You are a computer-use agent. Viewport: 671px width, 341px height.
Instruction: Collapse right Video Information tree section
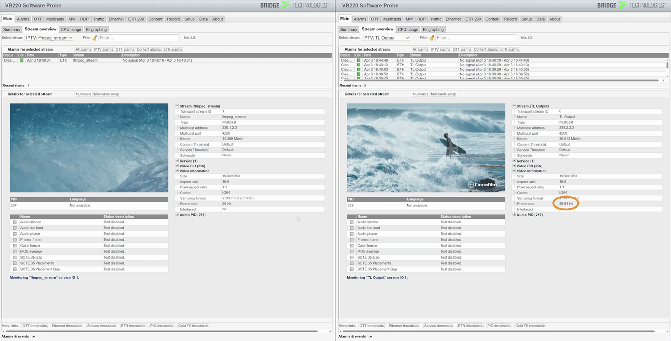[514, 171]
